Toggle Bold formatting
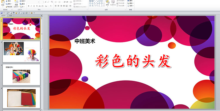The image size is (220, 111). pos(29,6)
